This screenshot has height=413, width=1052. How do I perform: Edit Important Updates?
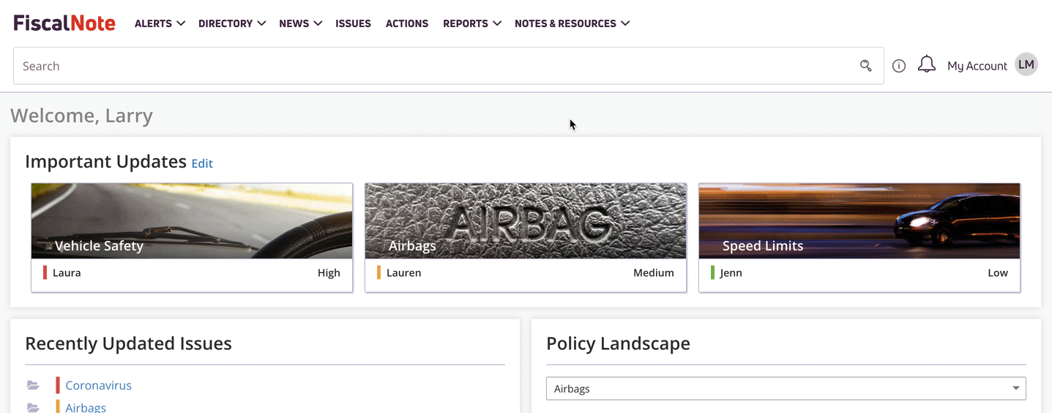(202, 163)
